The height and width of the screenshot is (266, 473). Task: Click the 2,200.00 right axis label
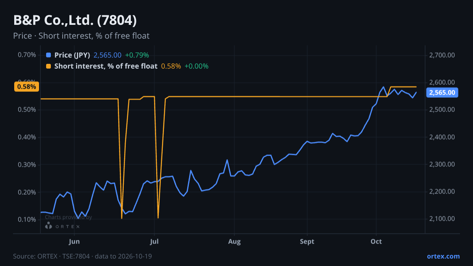pyautogui.click(x=442, y=192)
